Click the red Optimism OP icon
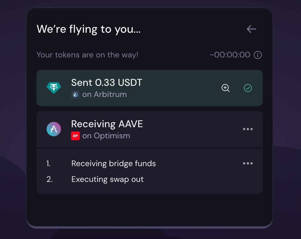 click(x=75, y=136)
